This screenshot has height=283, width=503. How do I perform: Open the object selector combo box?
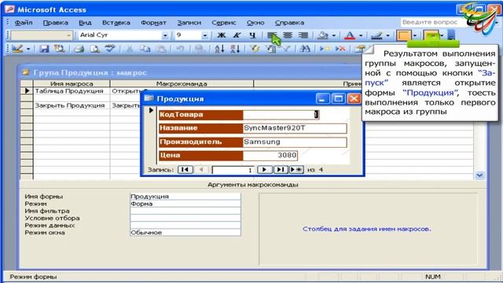point(42,35)
